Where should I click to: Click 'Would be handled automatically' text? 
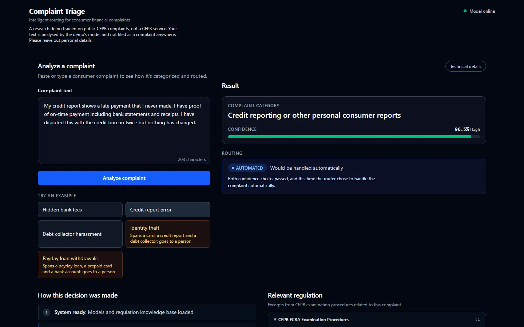(306, 168)
